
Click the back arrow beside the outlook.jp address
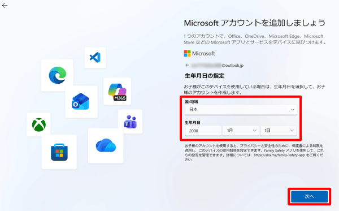click(187, 65)
